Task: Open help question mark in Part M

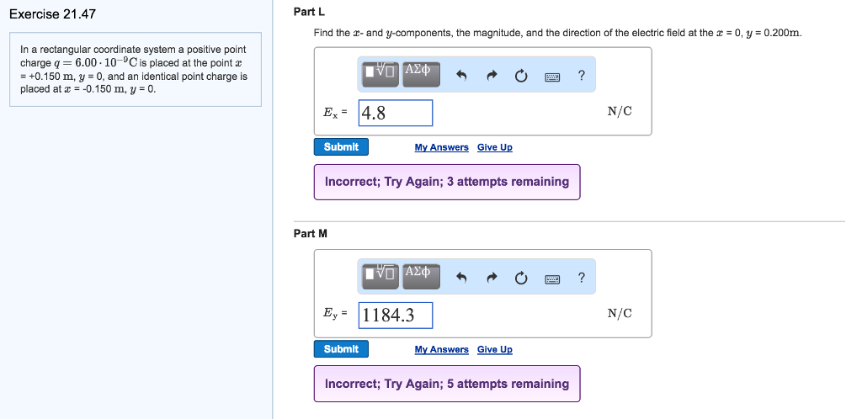Action: 582,278
